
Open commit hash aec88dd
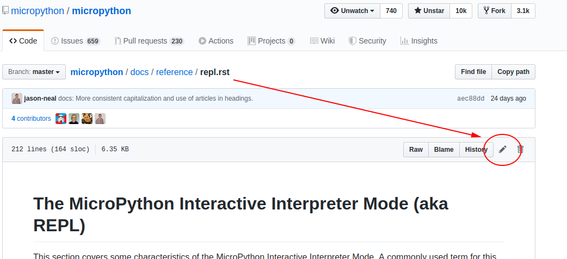pyautogui.click(x=471, y=98)
